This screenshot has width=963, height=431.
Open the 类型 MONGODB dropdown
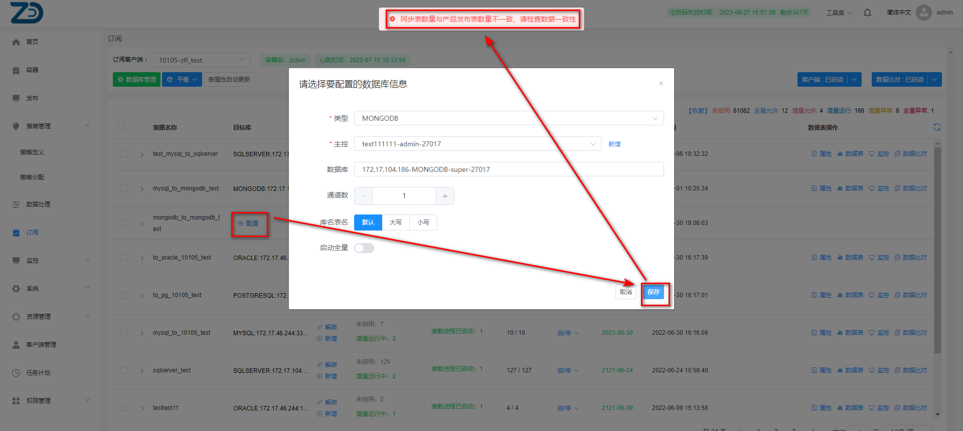point(509,118)
